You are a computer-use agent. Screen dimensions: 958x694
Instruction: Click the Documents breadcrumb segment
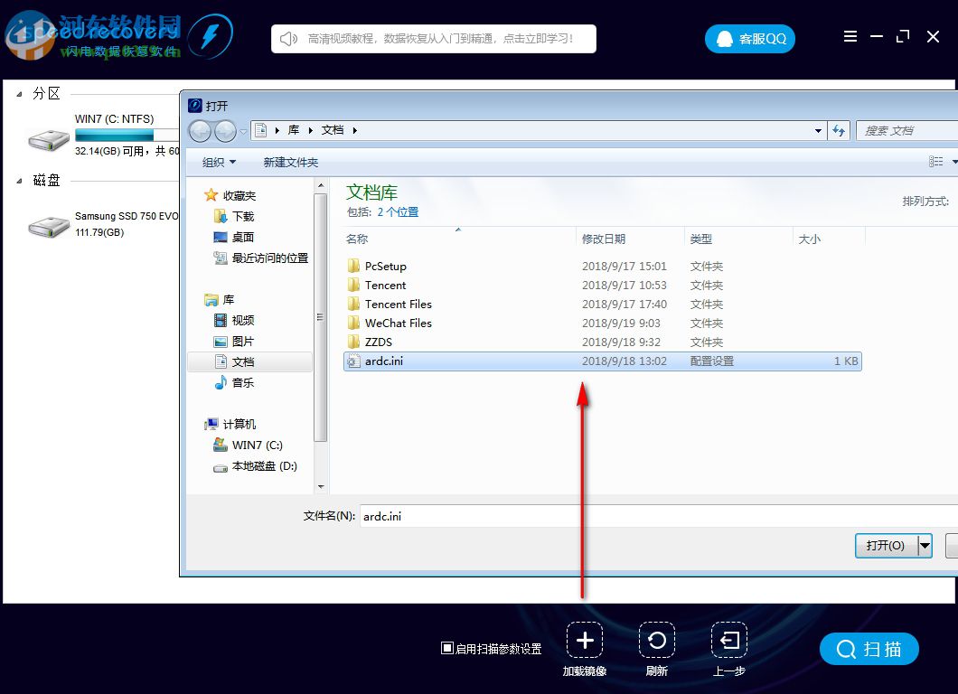pyautogui.click(x=333, y=130)
